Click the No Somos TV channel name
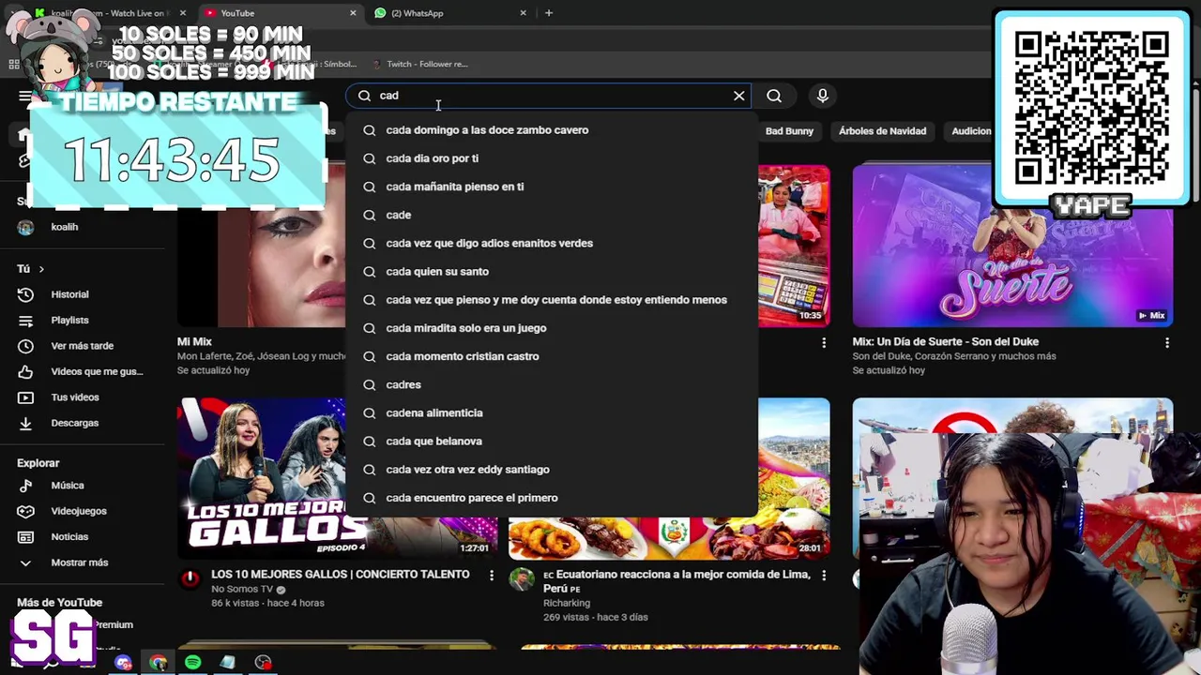 242,590
